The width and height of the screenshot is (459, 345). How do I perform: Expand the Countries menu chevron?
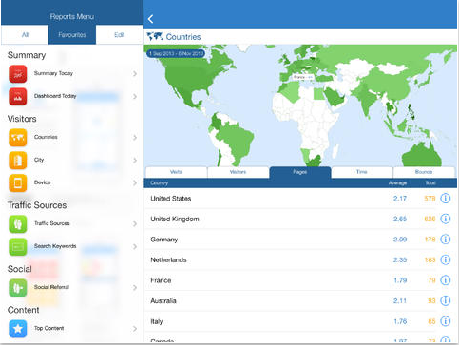pyautogui.click(x=135, y=138)
